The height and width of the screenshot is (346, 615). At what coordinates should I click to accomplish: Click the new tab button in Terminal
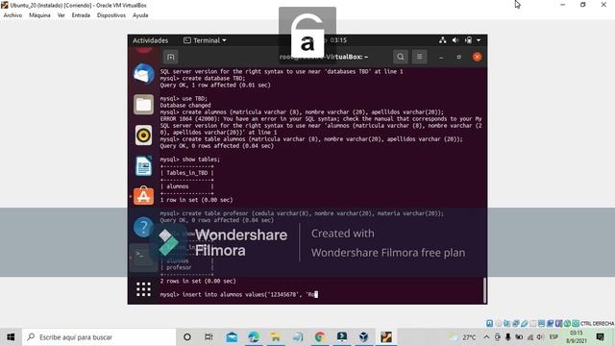[x=171, y=57]
